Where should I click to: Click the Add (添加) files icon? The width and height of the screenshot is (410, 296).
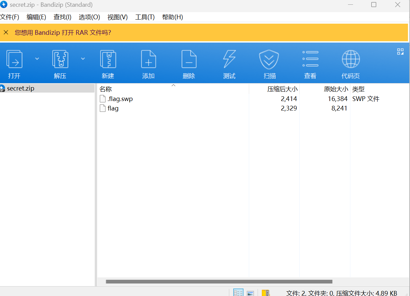coord(148,59)
